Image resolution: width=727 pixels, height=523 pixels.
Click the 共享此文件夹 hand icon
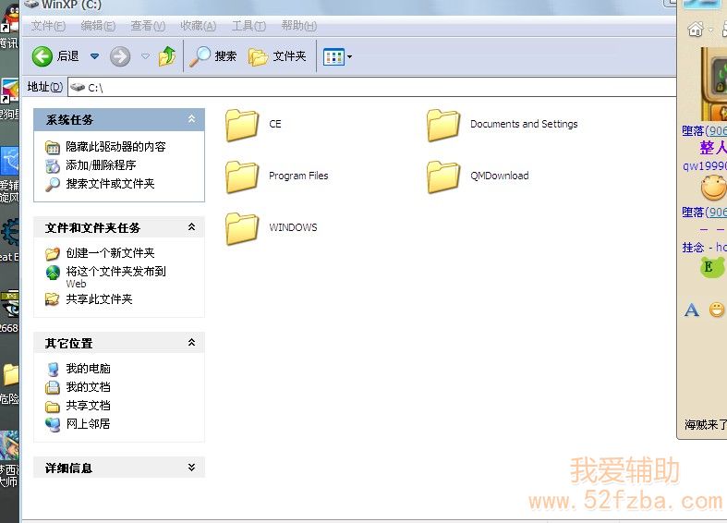point(53,299)
